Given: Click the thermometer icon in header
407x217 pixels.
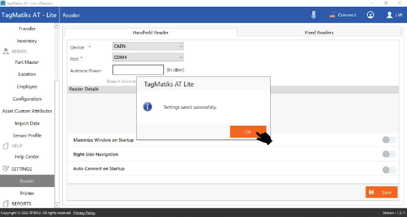Looking at the screenshot, I should pyautogui.click(x=314, y=15).
